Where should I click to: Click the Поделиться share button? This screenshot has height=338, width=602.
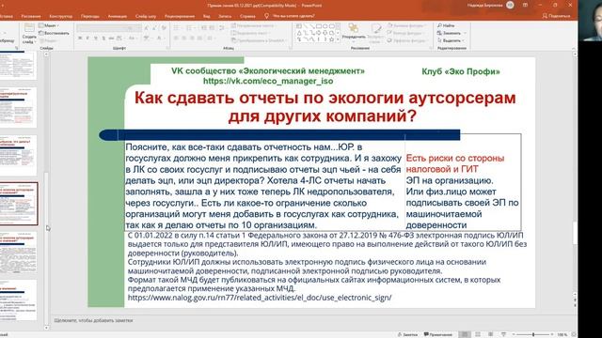pyautogui.click(x=556, y=16)
